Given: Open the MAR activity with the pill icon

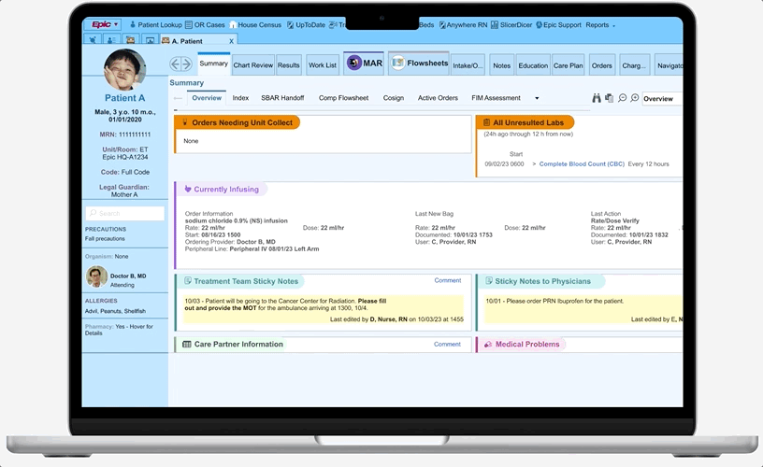Looking at the screenshot, I should pyautogui.click(x=363, y=64).
